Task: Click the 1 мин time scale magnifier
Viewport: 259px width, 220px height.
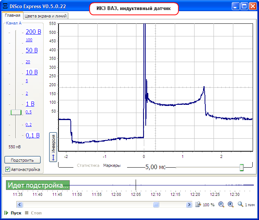Action: 240,204
